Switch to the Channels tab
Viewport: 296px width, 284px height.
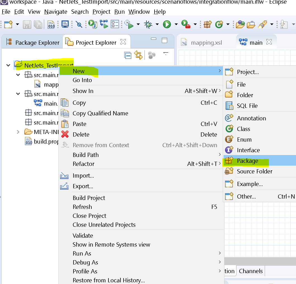point(251,271)
